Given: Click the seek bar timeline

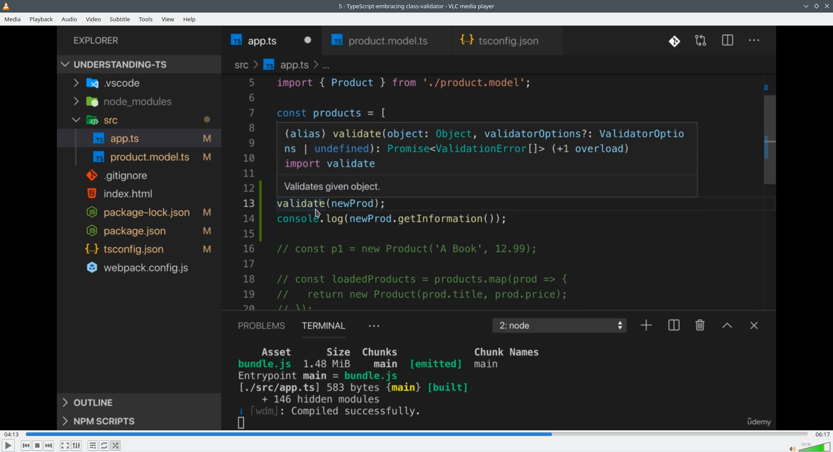Looking at the screenshot, I should (x=416, y=434).
